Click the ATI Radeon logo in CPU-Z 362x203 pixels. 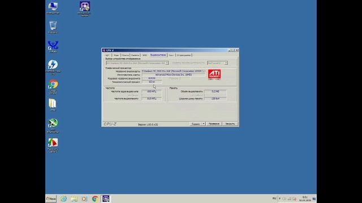pos(214,74)
